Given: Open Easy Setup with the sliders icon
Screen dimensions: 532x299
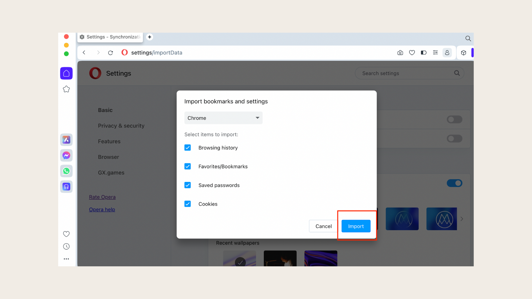Looking at the screenshot, I should coord(435,53).
